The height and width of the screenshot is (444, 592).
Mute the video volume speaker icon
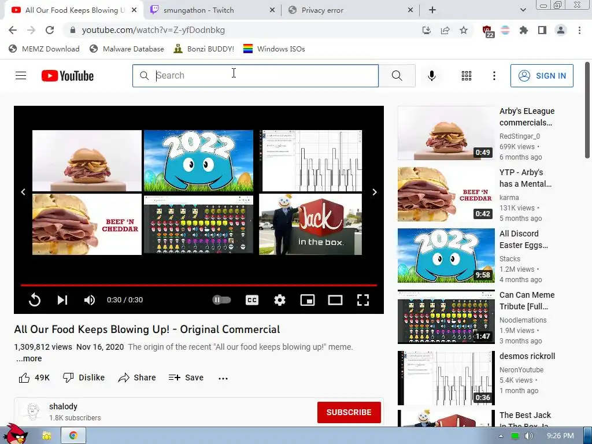coord(90,300)
